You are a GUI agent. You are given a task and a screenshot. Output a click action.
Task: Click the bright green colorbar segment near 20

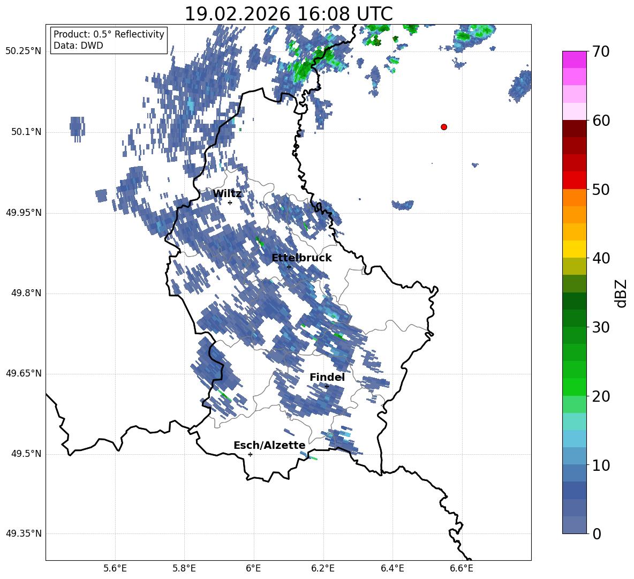[574, 387]
